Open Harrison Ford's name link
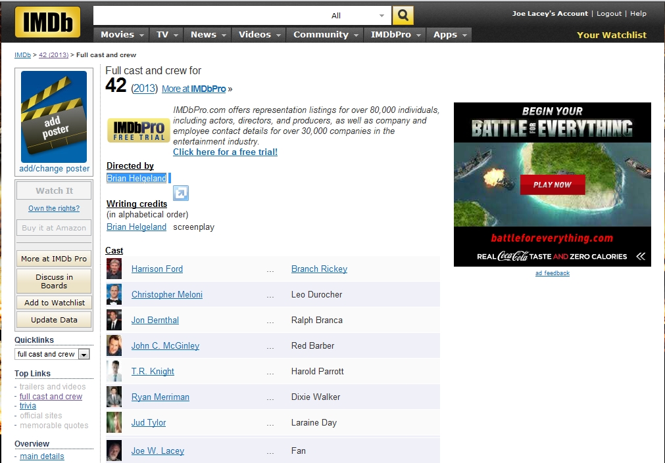Image resolution: width=665 pixels, height=463 pixels. pyautogui.click(x=157, y=269)
